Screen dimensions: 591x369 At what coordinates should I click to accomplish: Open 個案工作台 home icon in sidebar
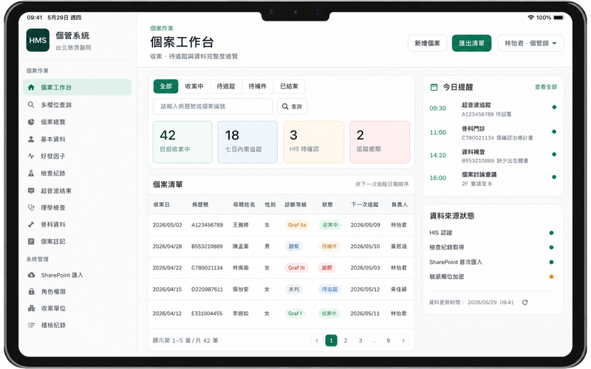(x=31, y=87)
